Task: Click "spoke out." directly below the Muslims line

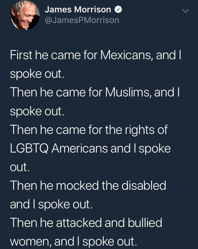Action: 37,111
